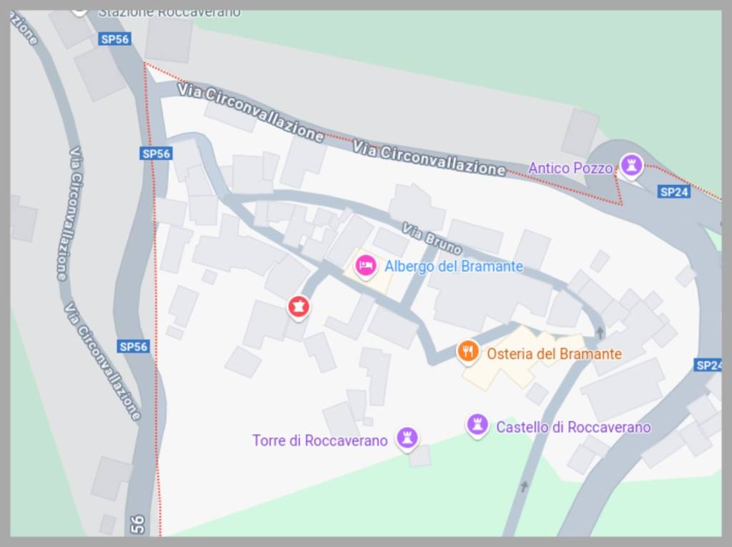Select the Antico Pozzo landmark marker
The width and height of the screenshot is (732, 547).
point(632,166)
